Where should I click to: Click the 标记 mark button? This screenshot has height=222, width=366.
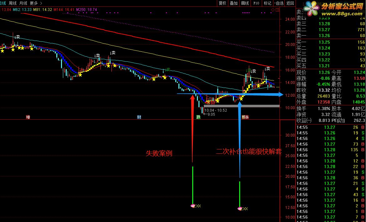pos(267,3)
